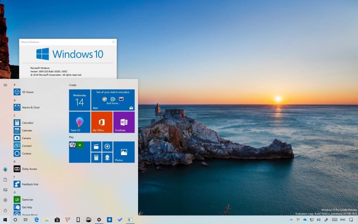This screenshot has height=224, width=358.
Task: Open Settings gear on the taskbar
Action: pyautogui.click(x=99, y=220)
